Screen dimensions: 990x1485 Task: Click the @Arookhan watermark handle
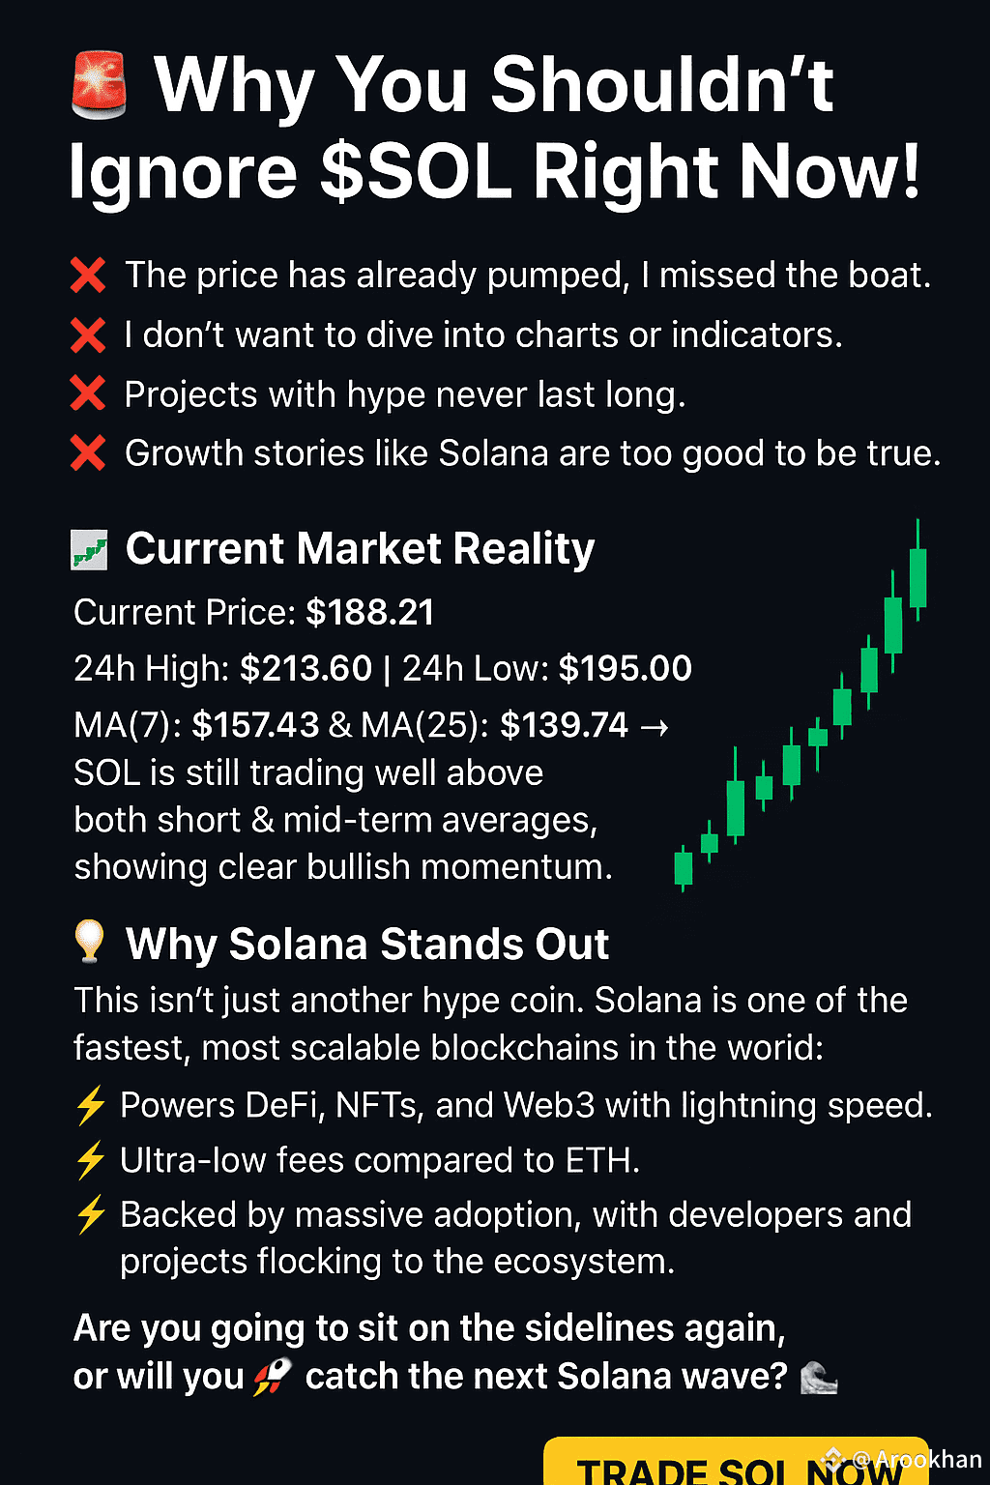click(905, 1459)
